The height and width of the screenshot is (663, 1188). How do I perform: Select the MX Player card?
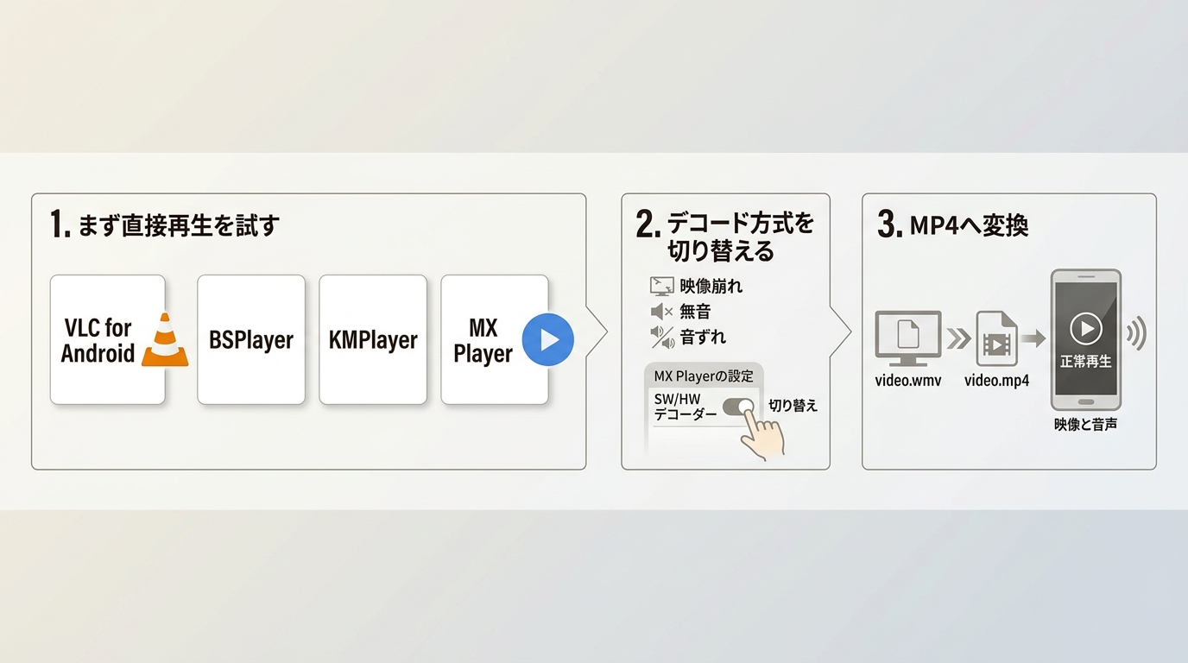[x=495, y=339]
